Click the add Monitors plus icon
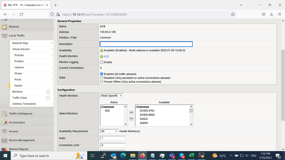This screenshot has width=285, height=160. click(x=48, y=92)
